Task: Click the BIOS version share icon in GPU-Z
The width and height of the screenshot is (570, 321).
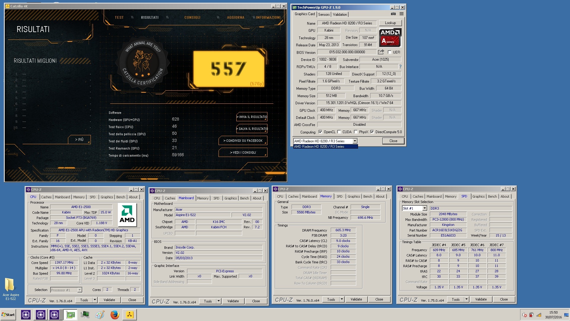Action: pyautogui.click(x=381, y=52)
